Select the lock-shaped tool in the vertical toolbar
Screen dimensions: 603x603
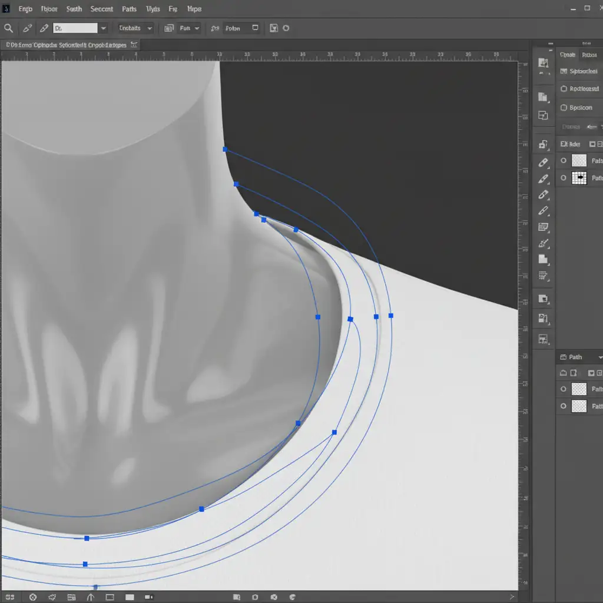coord(543,145)
